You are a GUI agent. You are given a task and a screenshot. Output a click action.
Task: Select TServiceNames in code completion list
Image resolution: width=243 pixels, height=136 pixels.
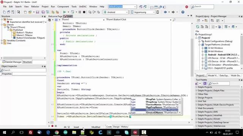[x=155, y=105]
